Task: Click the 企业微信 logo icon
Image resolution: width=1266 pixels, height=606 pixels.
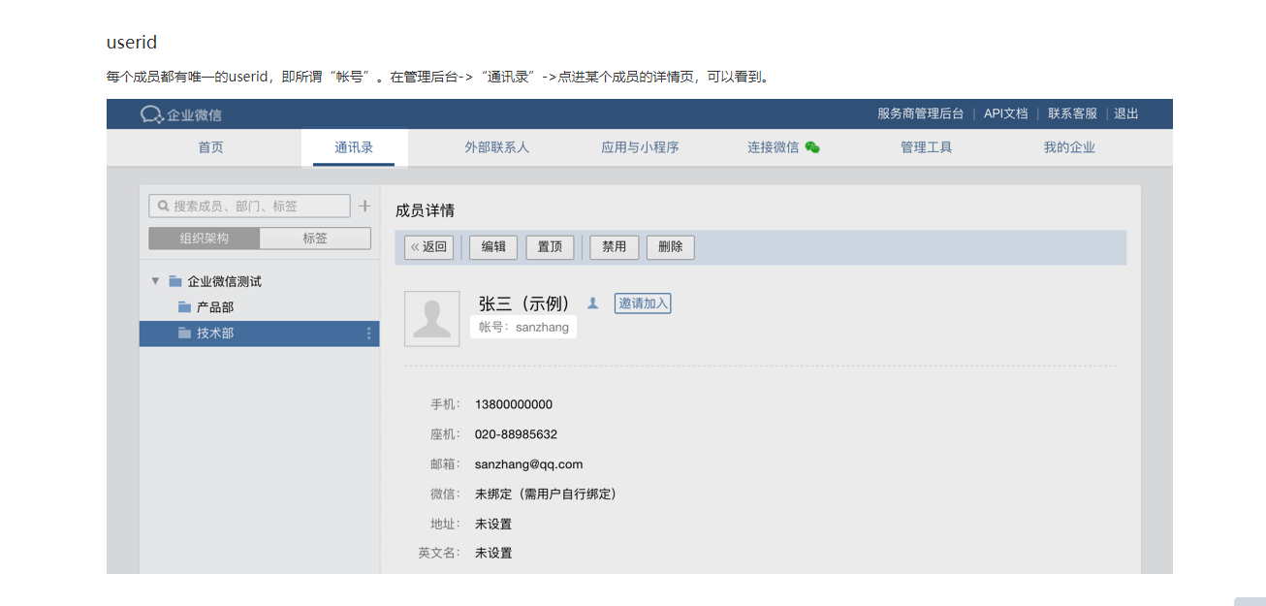Action: [x=151, y=114]
